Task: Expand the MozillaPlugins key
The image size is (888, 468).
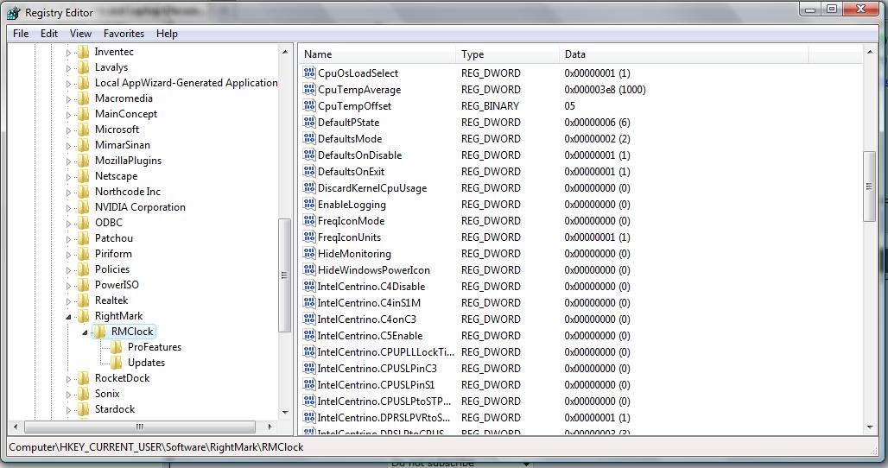Action: coord(68,161)
